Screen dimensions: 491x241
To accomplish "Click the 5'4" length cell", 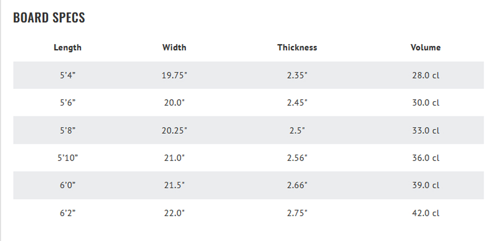I will [68, 76].
